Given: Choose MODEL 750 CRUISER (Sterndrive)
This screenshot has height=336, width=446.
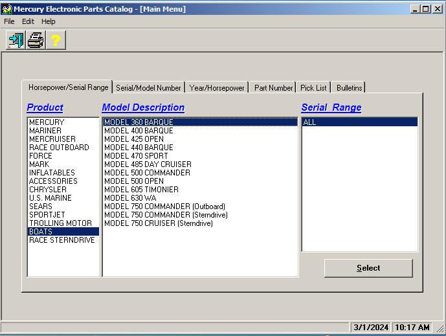Looking at the screenshot, I should point(158,223).
